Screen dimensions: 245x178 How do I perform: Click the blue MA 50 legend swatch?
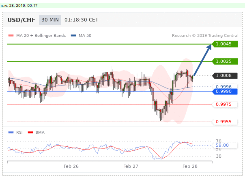tap(73, 36)
